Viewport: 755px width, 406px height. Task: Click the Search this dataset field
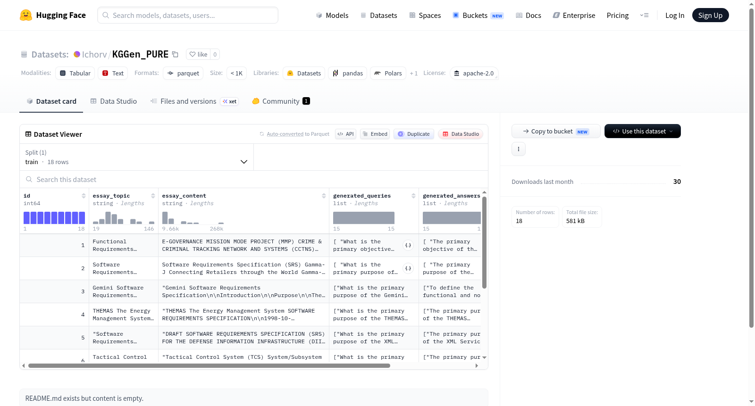click(254, 179)
